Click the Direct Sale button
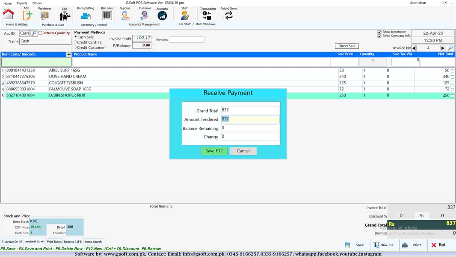This screenshot has width=456, height=257. 347,46
